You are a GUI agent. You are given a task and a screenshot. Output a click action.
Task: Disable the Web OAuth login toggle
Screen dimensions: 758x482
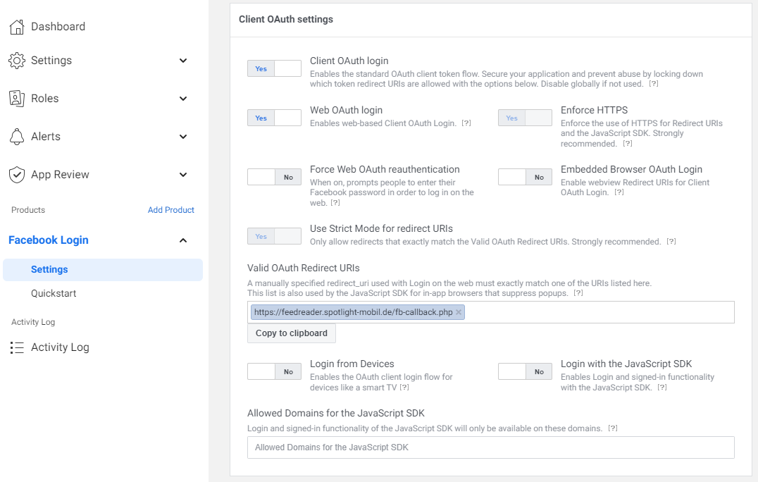(274, 118)
